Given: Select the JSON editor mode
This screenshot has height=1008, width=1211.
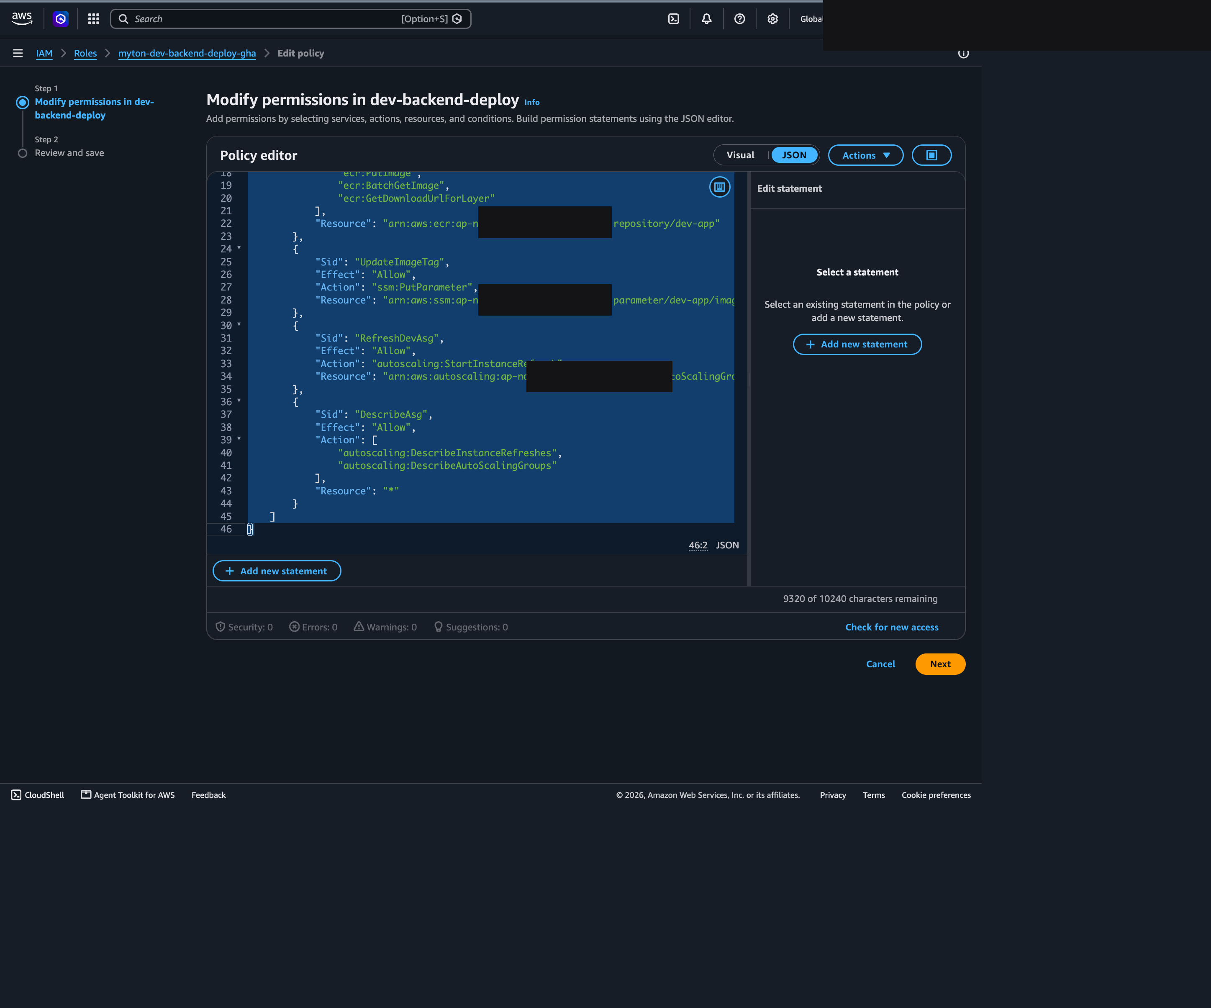Looking at the screenshot, I should pos(794,155).
